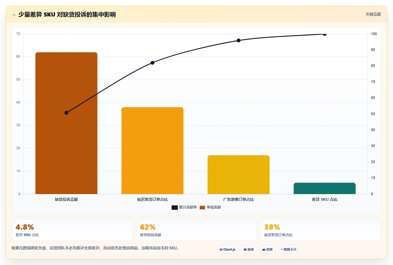Click the 延迟发货订单占比 orange bar
393x265 pixels.
click(x=152, y=150)
